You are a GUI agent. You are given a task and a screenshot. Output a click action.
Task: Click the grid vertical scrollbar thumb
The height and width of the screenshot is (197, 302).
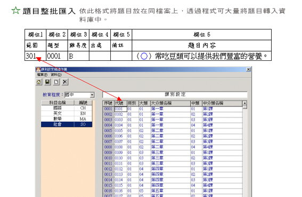245,107
